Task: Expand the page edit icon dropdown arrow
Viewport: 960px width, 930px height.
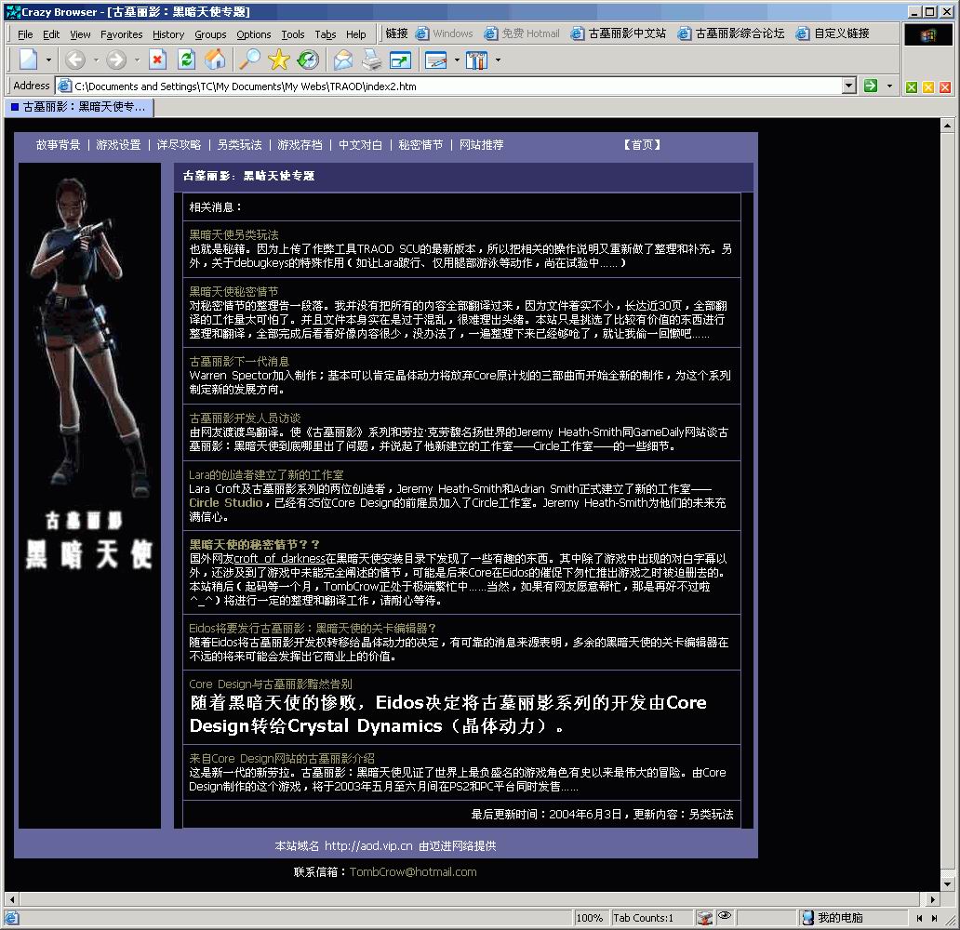Action: (x=457, y=60)
